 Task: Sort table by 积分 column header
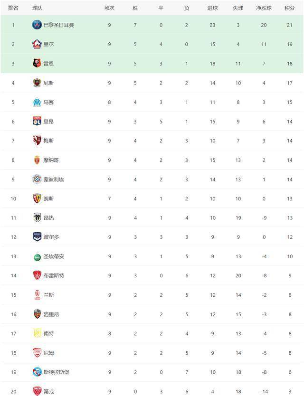click(x=289, y=8)
